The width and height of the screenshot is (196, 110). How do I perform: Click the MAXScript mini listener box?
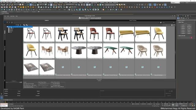click(4, 105)
